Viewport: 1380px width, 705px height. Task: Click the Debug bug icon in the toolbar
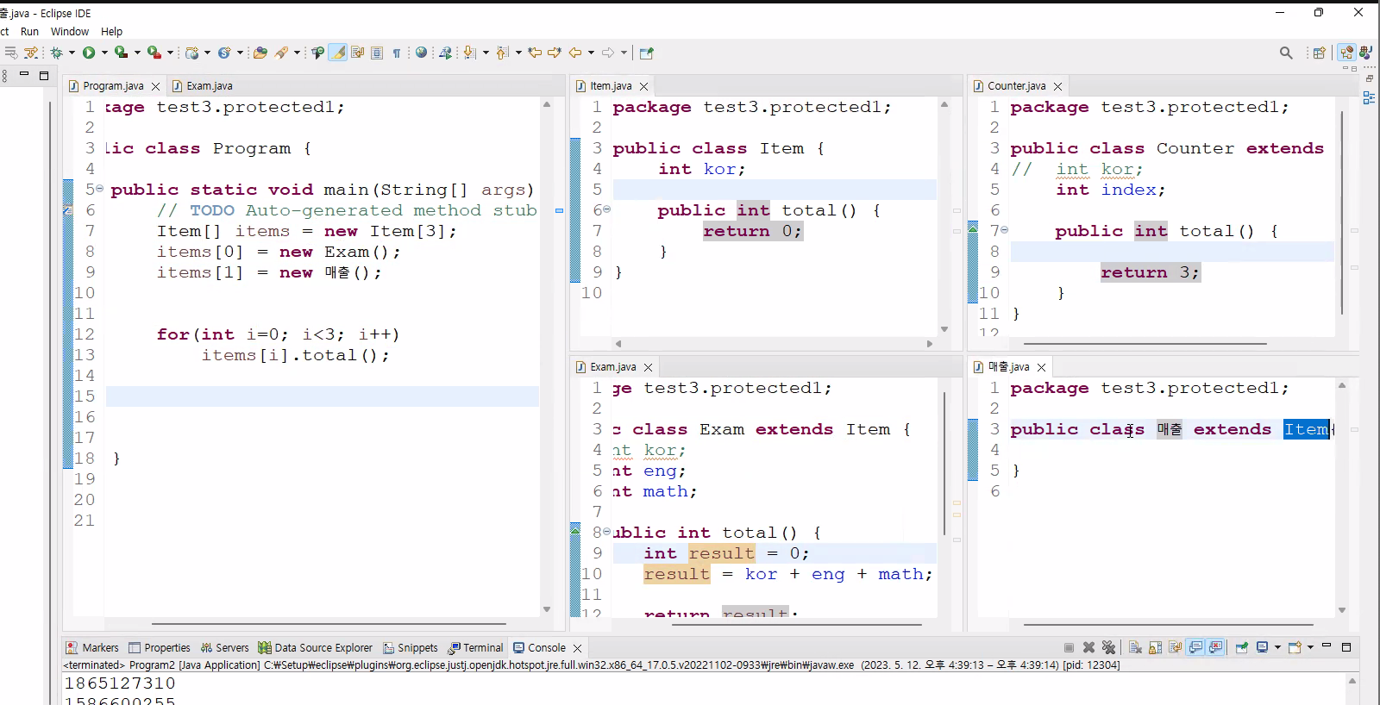pyautogui.click(x=56, y=53)
